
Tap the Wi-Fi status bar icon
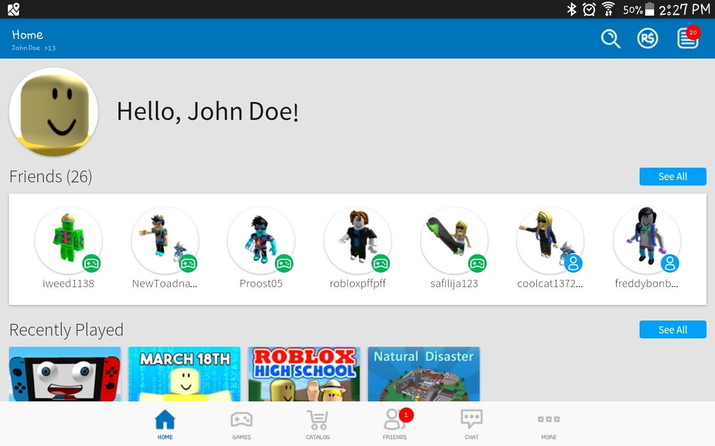pyautogui.click(x=608, y=9)
